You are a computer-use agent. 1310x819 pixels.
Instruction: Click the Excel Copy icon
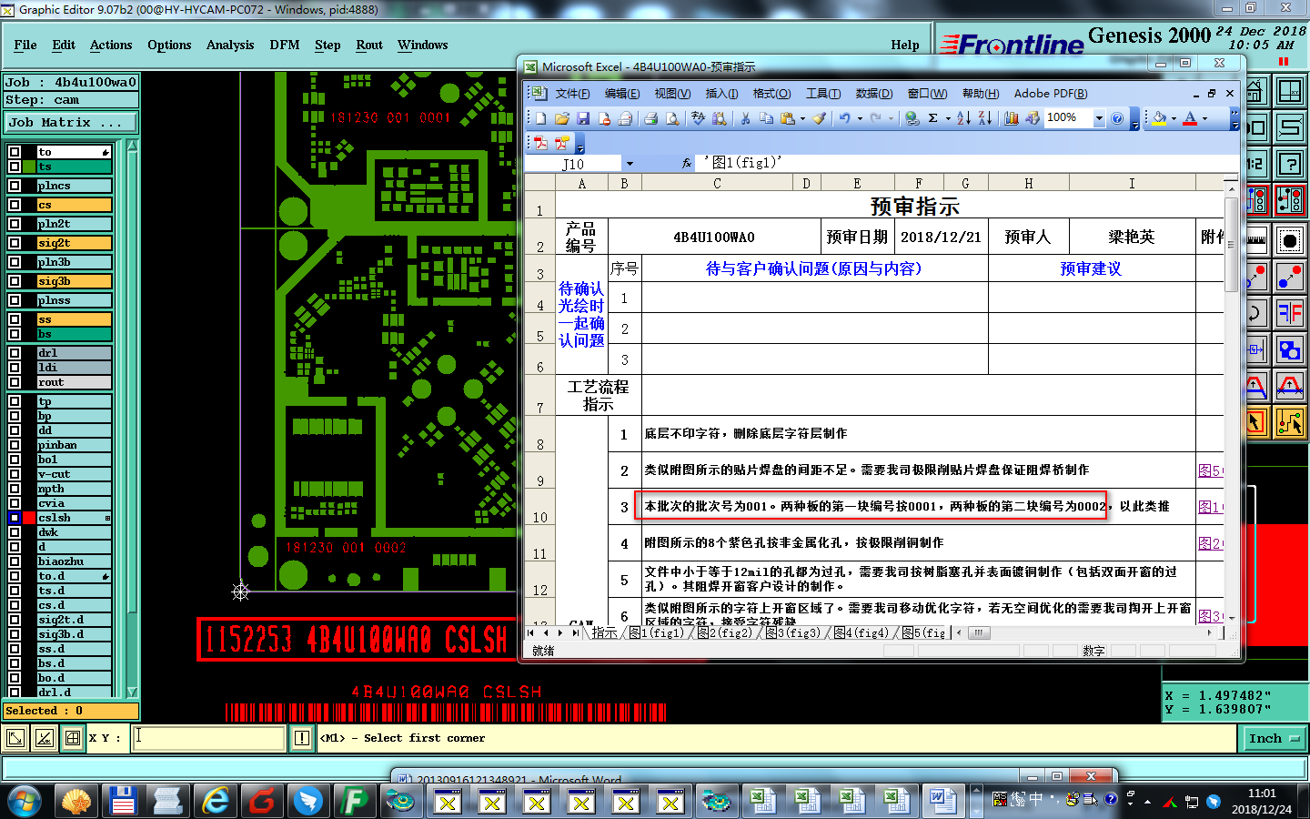coord(766,118)
